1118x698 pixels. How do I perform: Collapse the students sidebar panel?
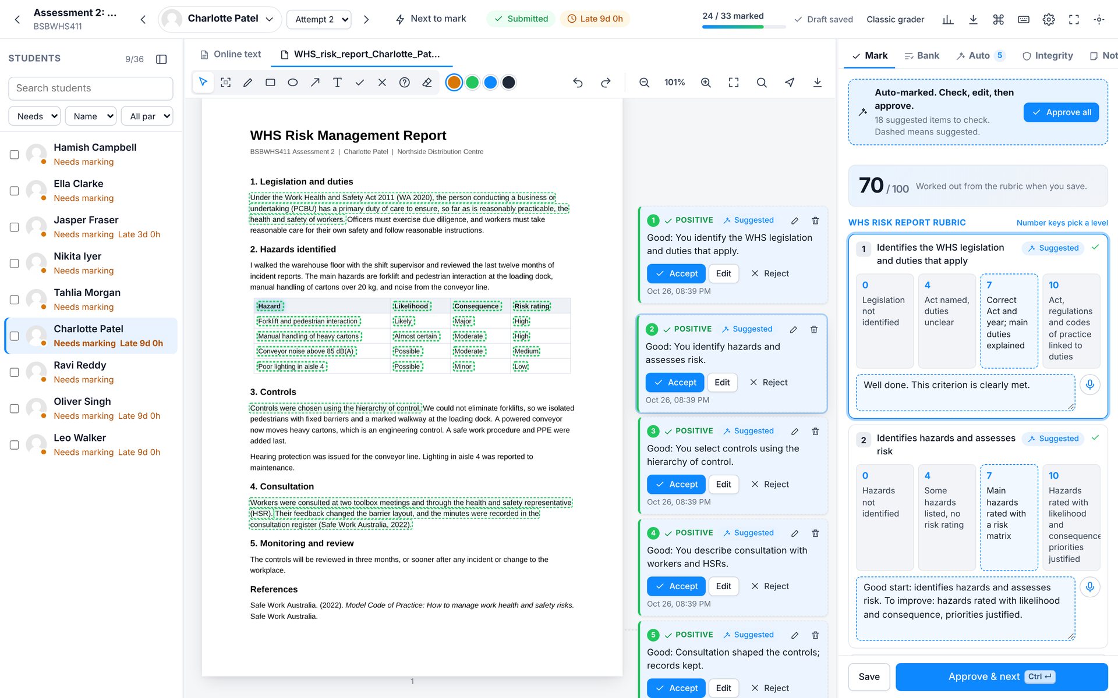pos(162,59)
